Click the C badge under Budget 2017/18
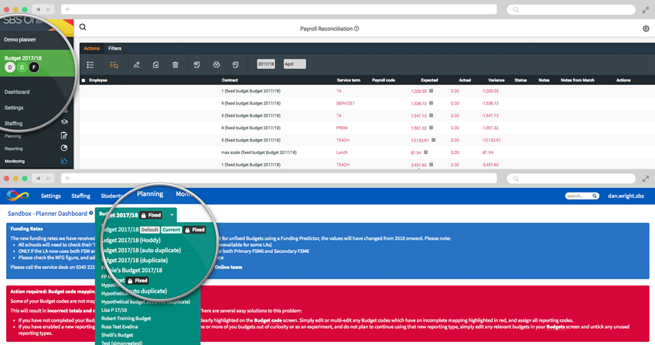 pyautogui.click(x=22, y=67)
